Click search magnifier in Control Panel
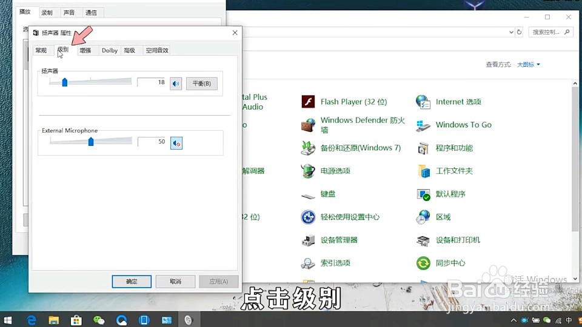This screenshot has height=327, width=582. (x=567, y=32)
